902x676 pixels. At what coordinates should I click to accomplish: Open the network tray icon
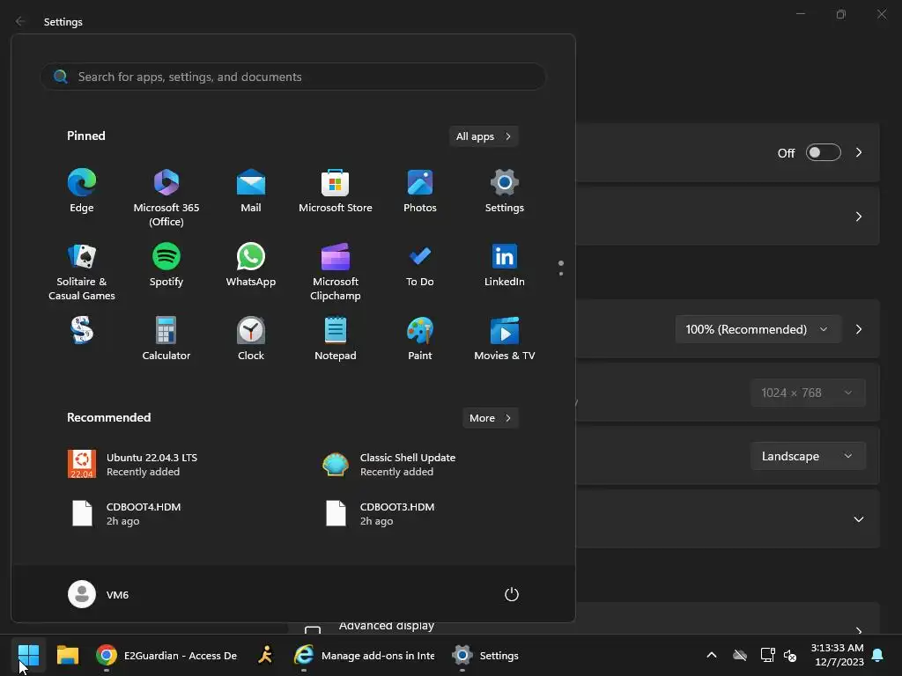(x=767, y=655)
